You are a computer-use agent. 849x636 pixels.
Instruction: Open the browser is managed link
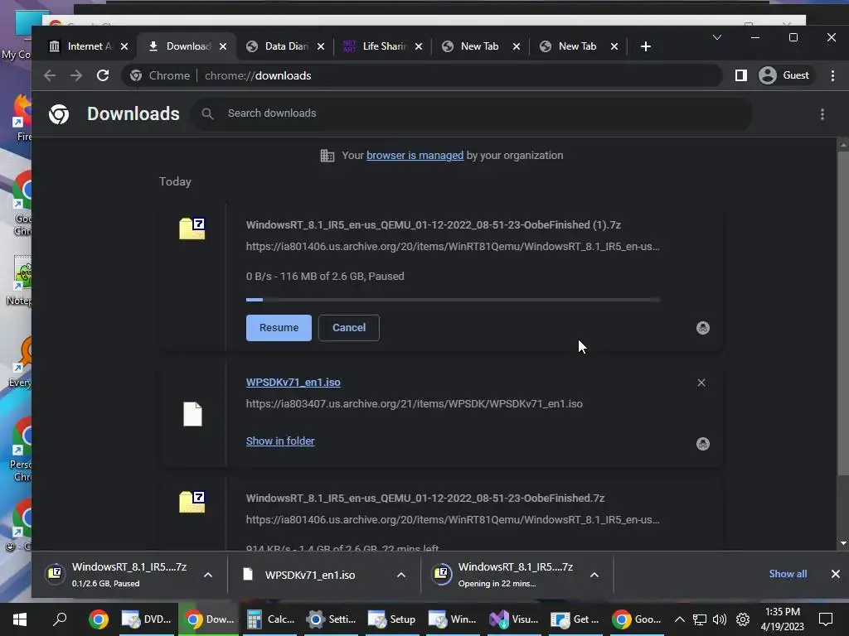pyautogui.click(x=415, y=156)
